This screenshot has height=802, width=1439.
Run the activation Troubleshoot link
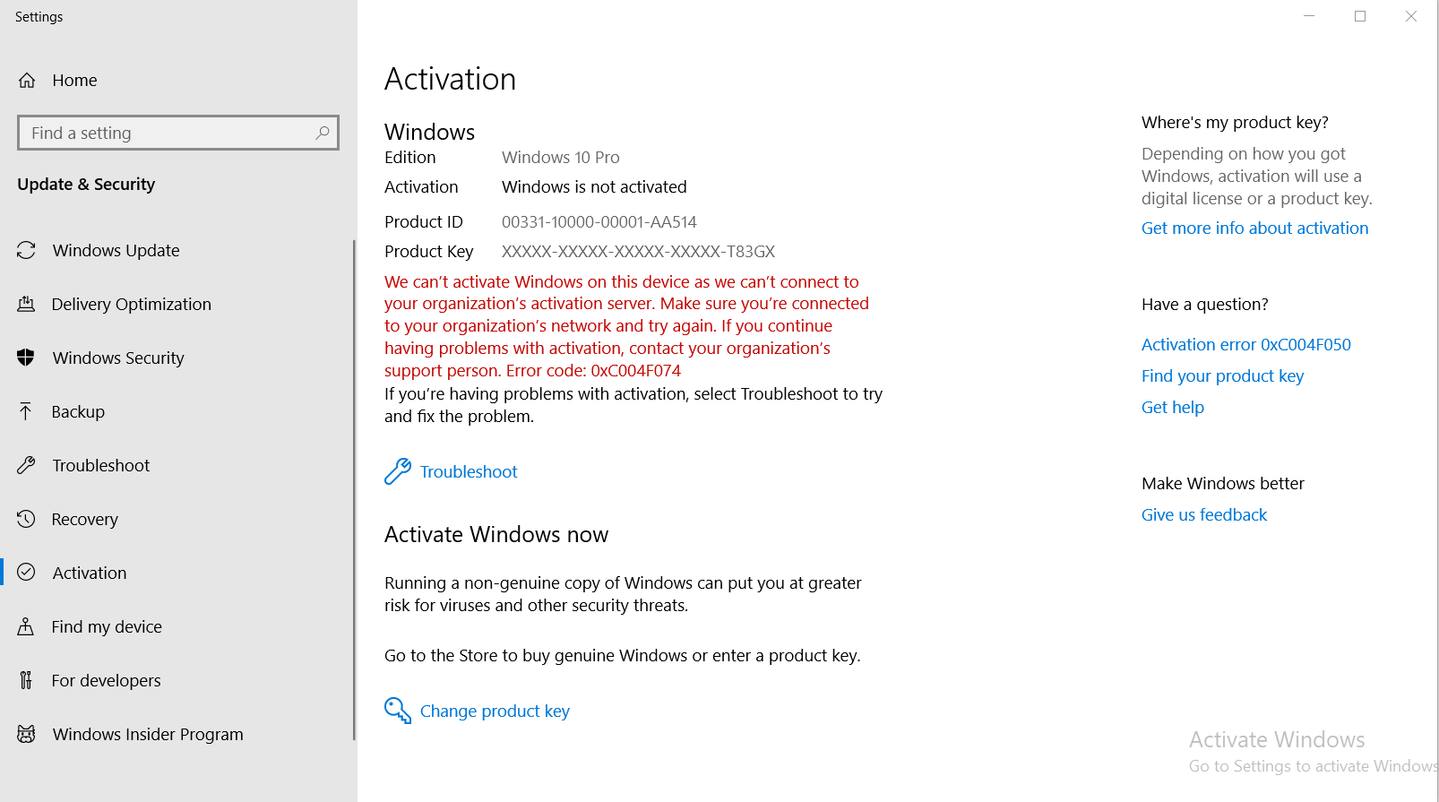pos(469,471)
